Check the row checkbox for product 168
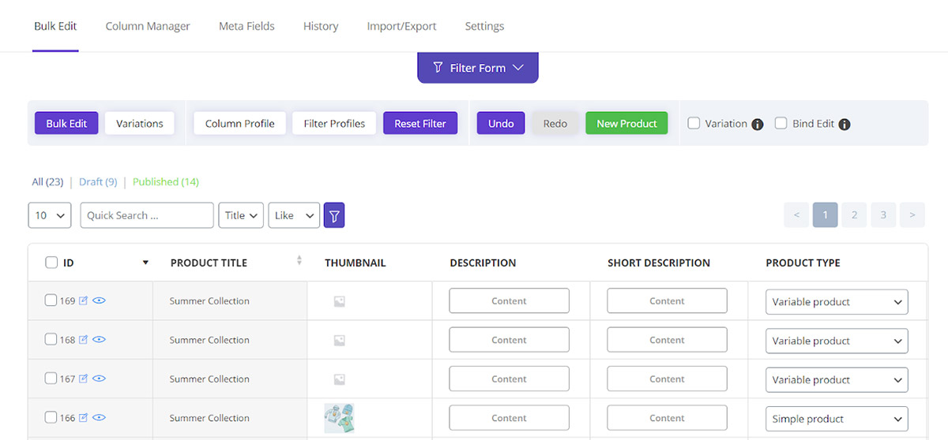Screen dimensions: 948x440 [x=51, y=340]
